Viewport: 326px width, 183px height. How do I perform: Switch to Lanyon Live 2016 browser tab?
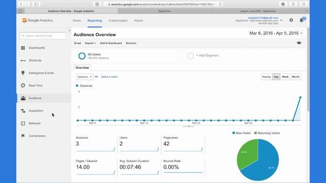(x=258, y=11)
